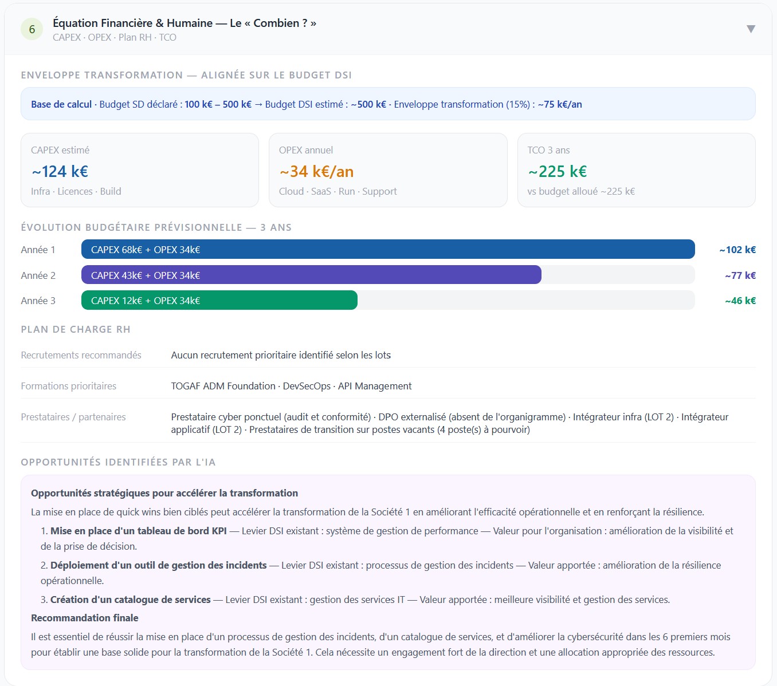Click the Recommandation finale heading
777x686 pixels.
tap(85, 618)
